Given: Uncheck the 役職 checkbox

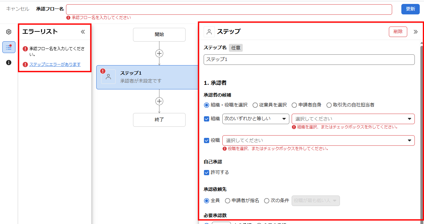Looking at the screenshot, I should click(207, 140).
